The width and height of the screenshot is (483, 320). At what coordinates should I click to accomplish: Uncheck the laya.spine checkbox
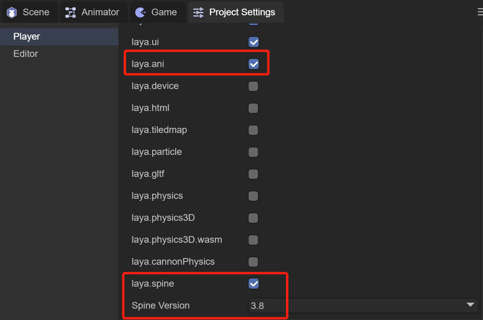coord(254,284)
